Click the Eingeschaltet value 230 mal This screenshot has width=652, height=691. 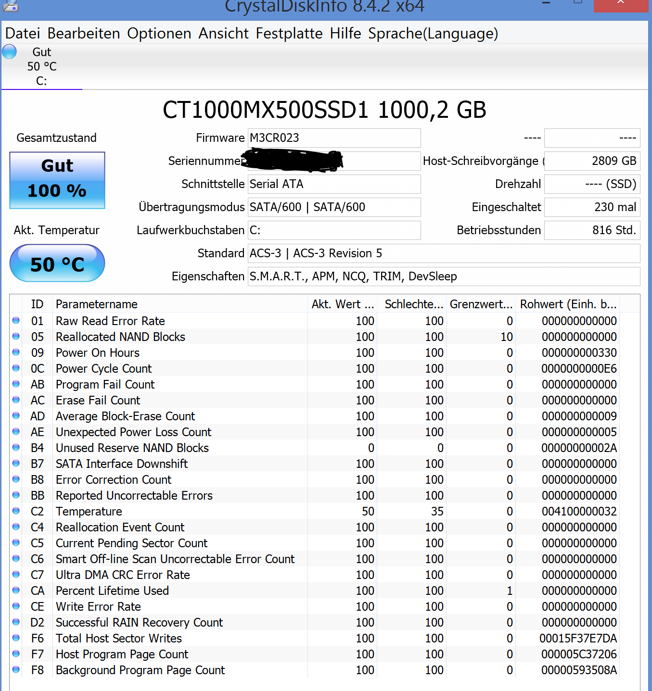point(592,207)
